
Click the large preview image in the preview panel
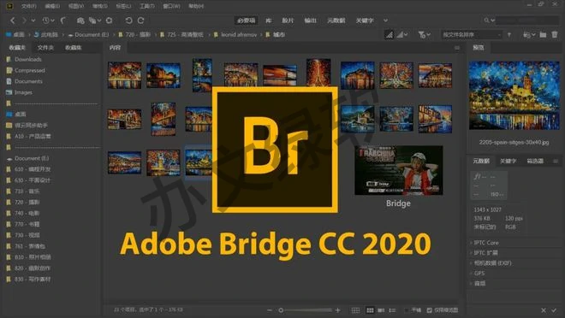coord(514,96)
